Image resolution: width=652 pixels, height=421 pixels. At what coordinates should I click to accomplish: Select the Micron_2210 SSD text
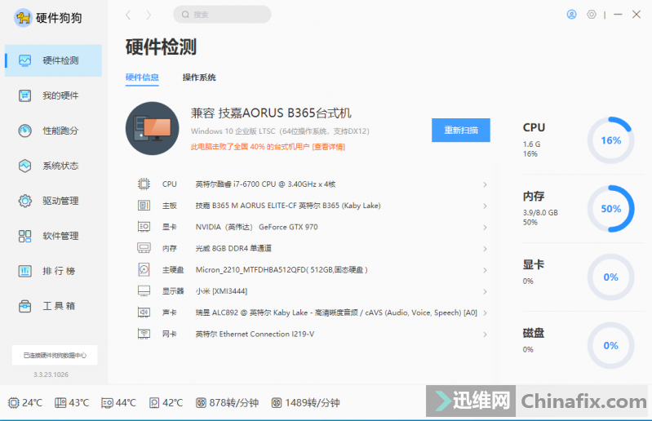pyautogui.click(x=282, y=270)
